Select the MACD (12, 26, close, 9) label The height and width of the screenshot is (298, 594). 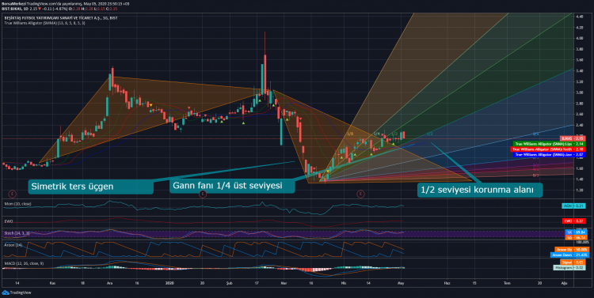[x=24, y=263]
